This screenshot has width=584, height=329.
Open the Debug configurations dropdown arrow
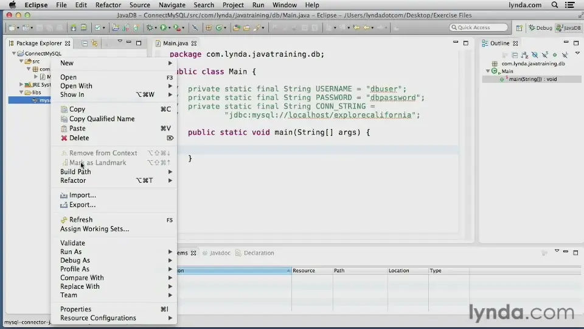click(x=156, y=28)
